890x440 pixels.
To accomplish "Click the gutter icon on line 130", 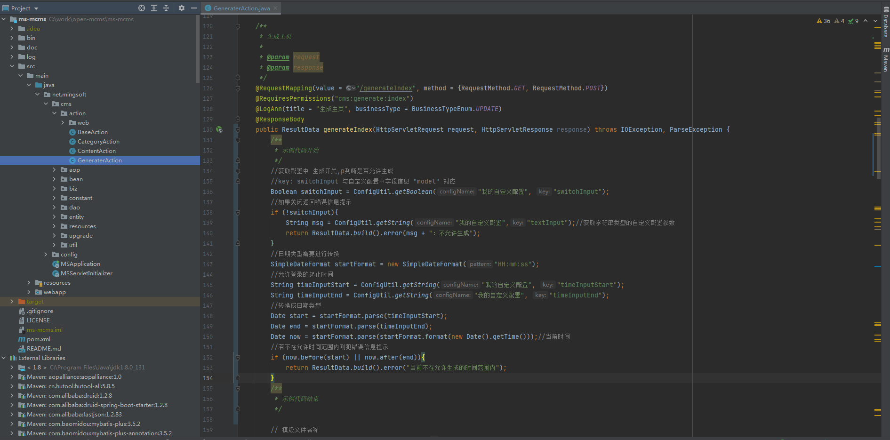I will point(219,129).
